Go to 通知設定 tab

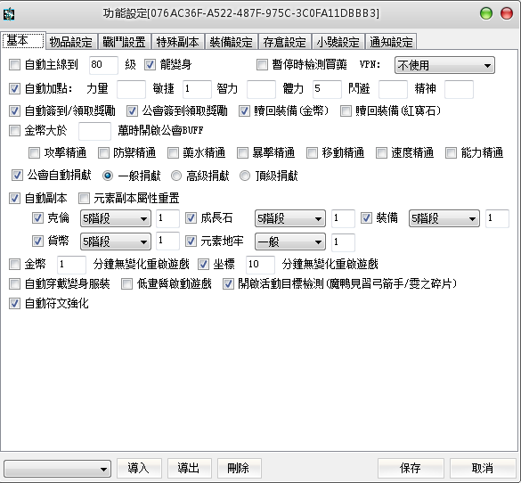pos(391,42)
